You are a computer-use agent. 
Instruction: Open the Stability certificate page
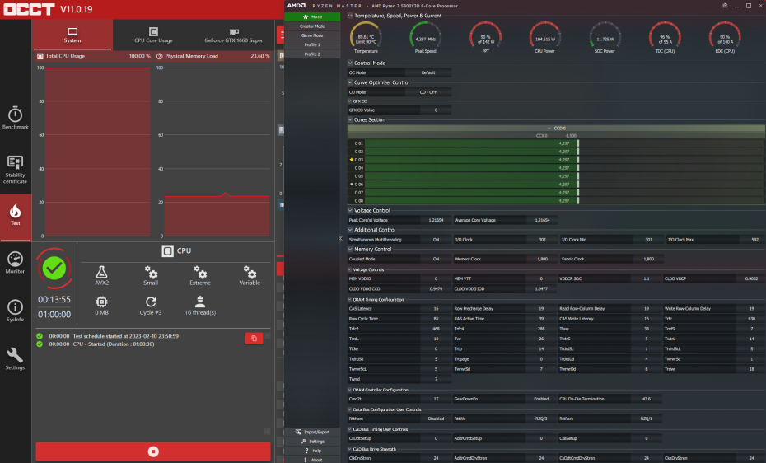[15, 170]
